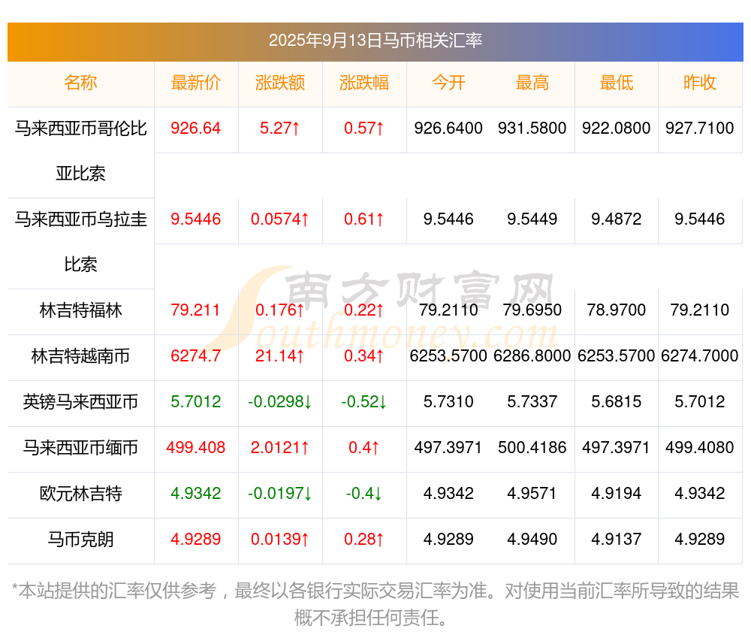Select the green latest price 5.7012
751x641 pixels.
pyautogui.click(x=195, y=402)
